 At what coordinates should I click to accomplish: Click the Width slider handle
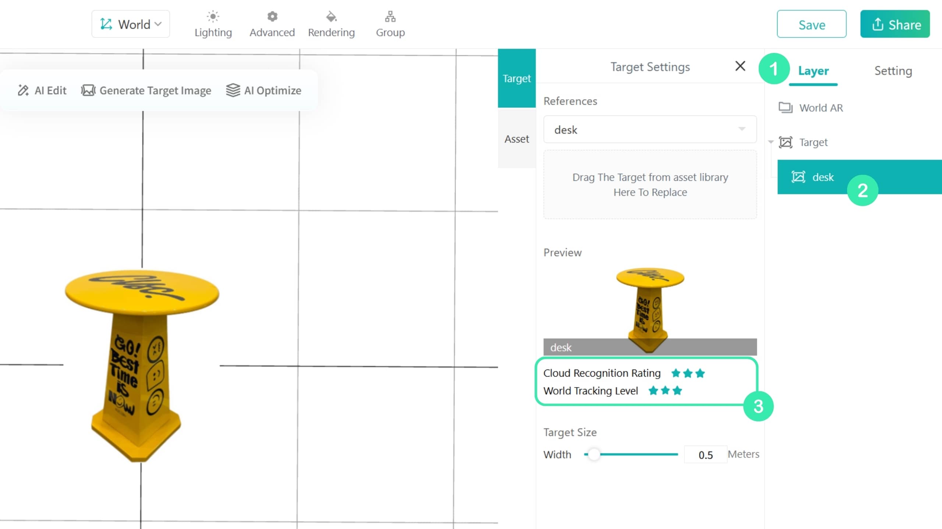594,454
